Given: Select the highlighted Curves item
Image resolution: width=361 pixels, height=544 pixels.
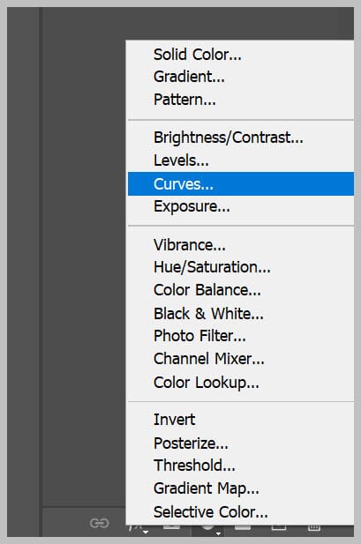Looking at the screenshot, I should click(240, 184).
